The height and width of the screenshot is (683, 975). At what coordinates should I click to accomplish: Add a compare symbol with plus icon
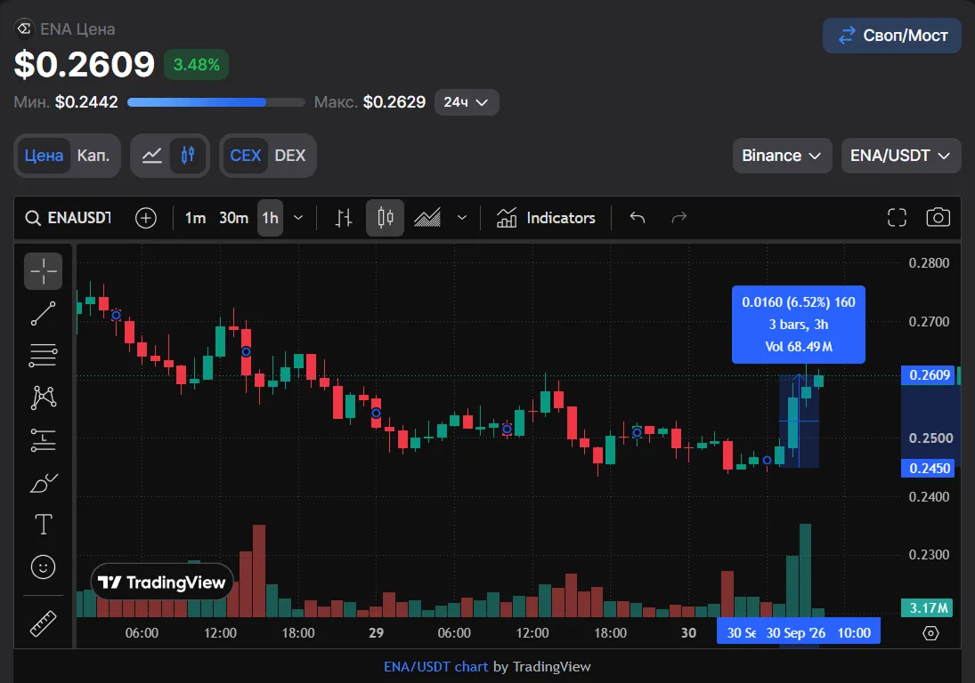point(145,218)
